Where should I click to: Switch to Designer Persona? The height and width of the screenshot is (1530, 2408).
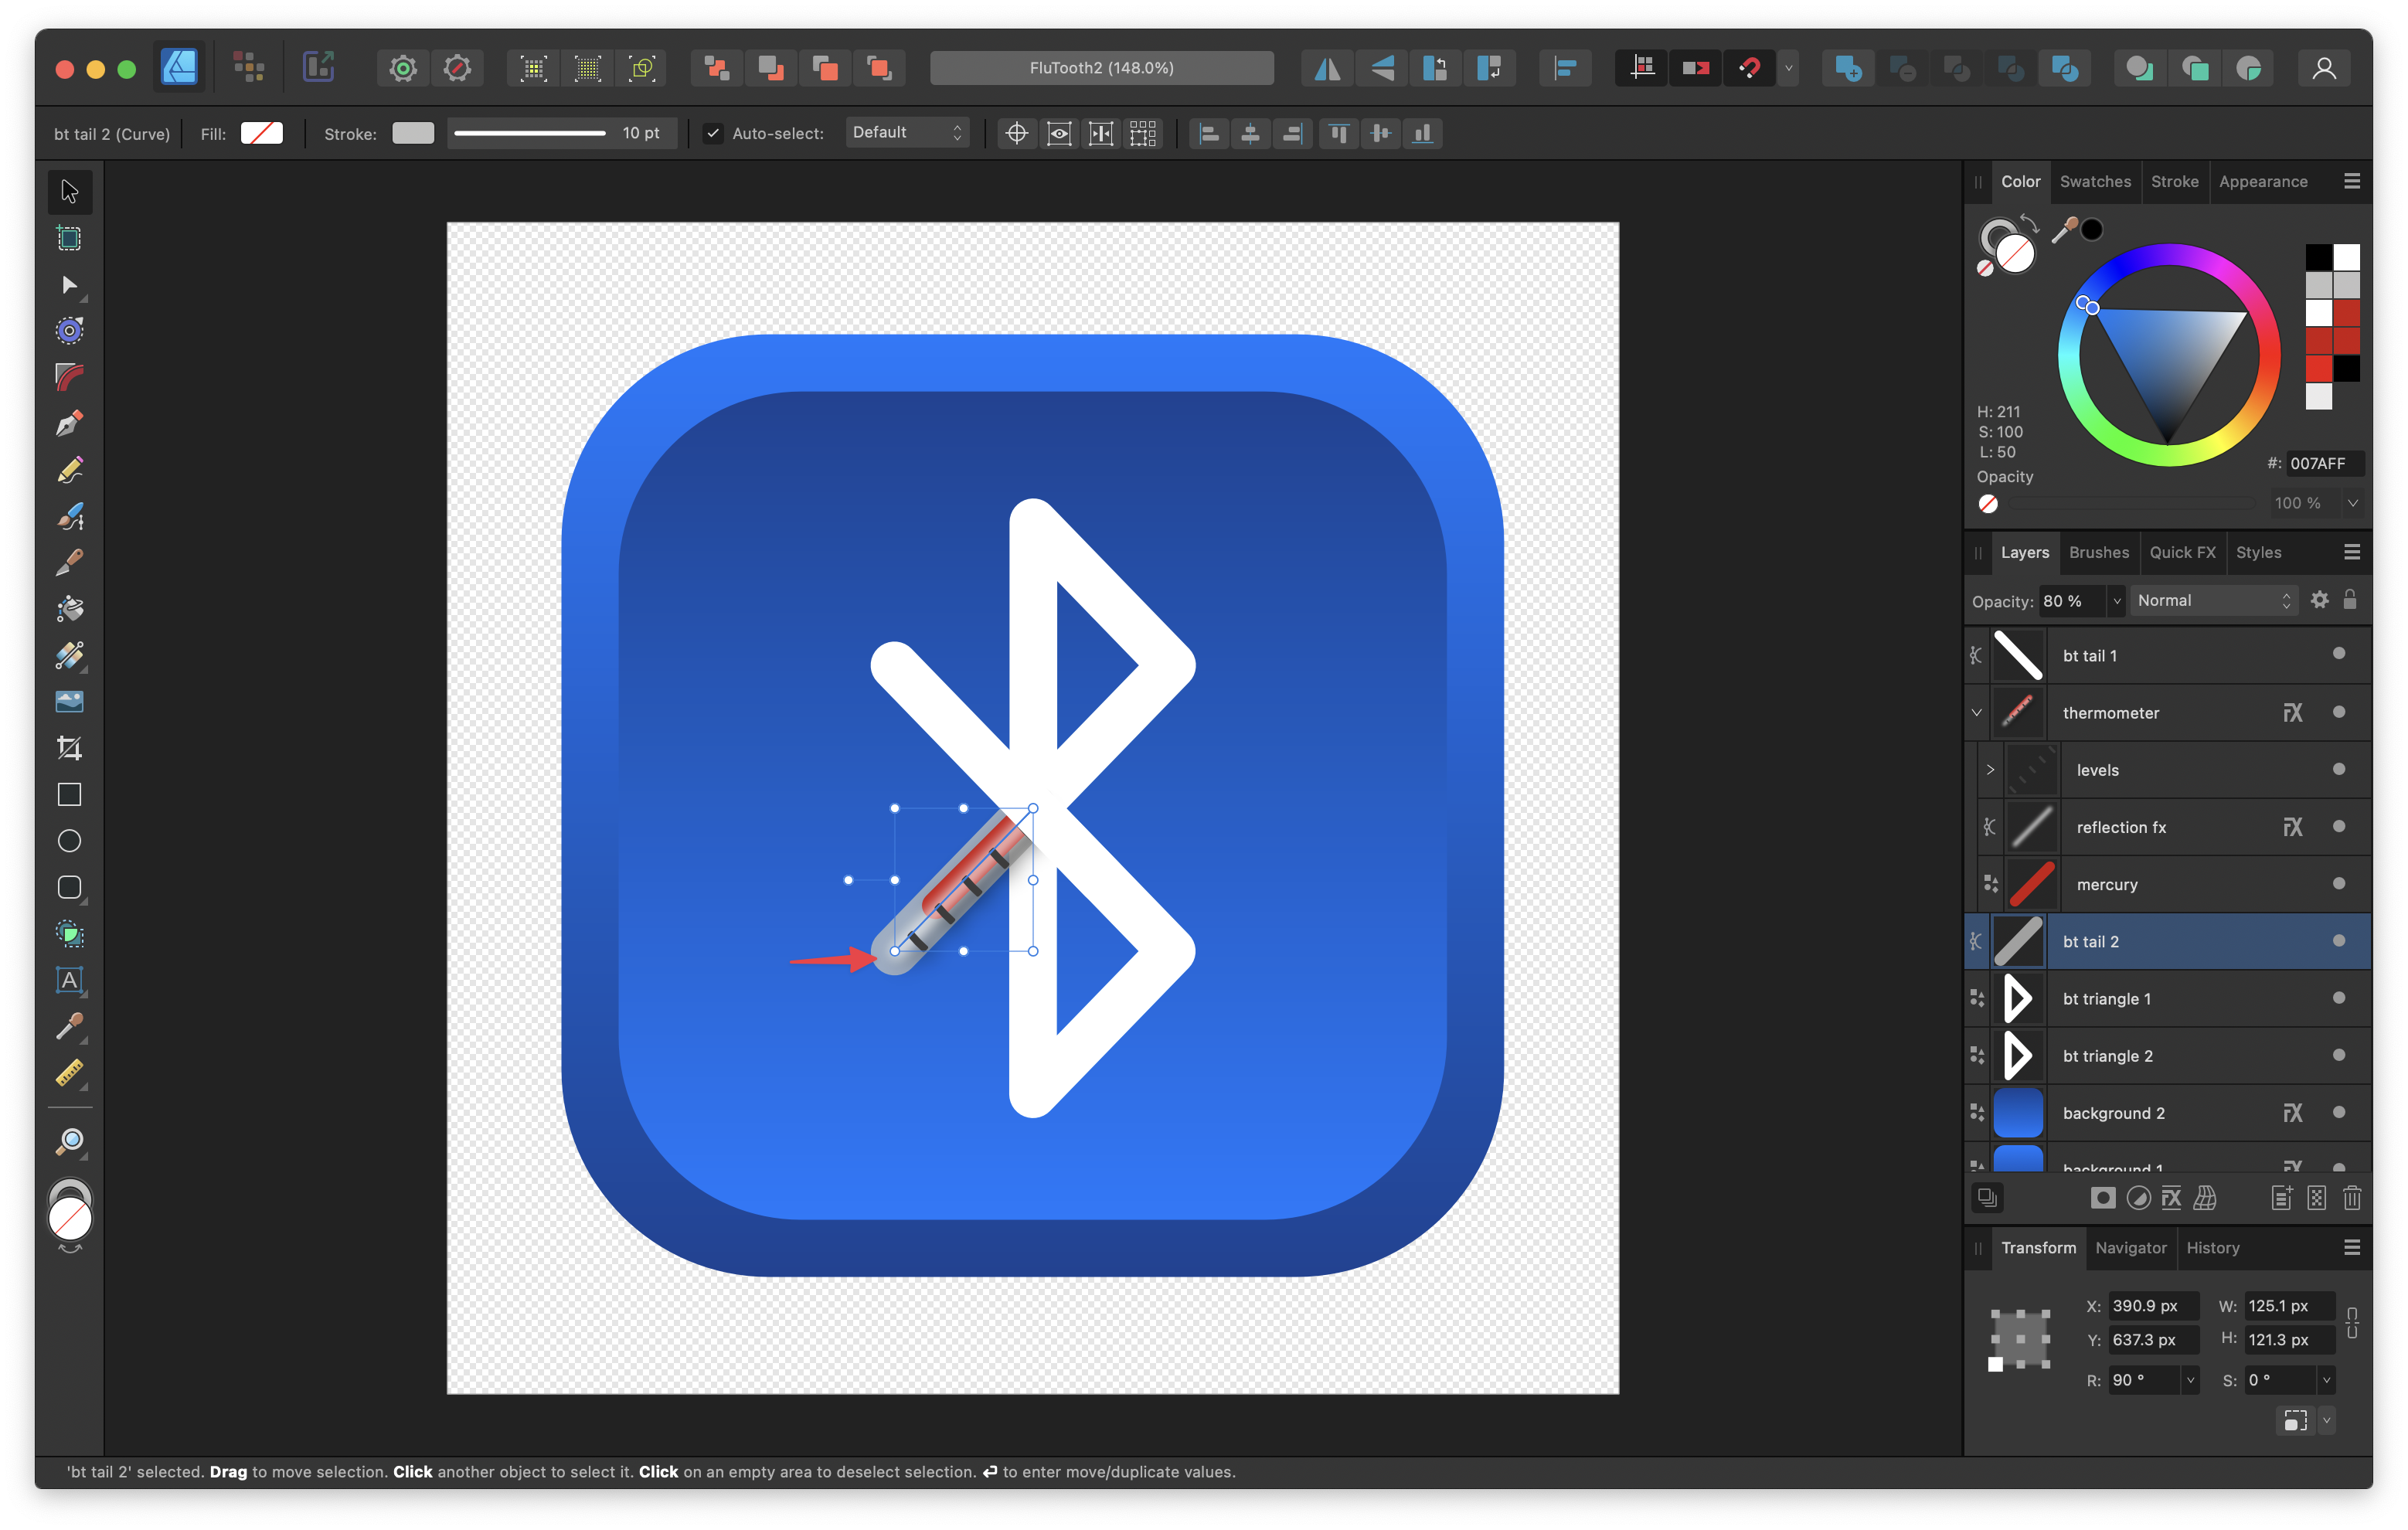pyautogui.click(x=179, y=67)
